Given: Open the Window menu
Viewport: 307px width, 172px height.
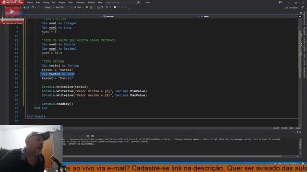Looking at the screenshot, I should coord(91,2).
